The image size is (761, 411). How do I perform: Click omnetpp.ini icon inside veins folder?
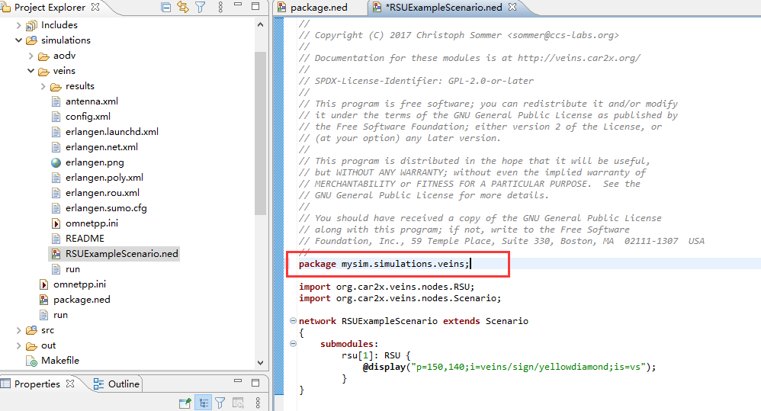coord(56,223)
